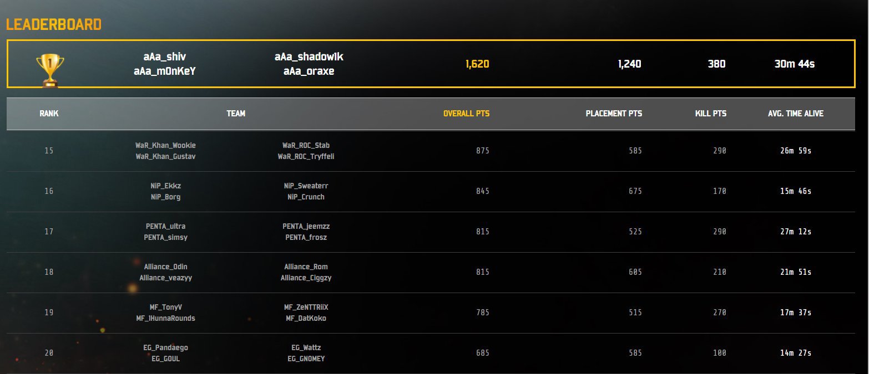Screen dimensions: 869x374
Task: Click the 1,620 overall points of the winner
Action: 477,64
